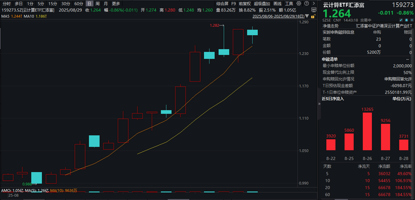This screenshot has width=415, height=200.
Task: Switch to the 分时 intraday tab
Action: (7, 4)
